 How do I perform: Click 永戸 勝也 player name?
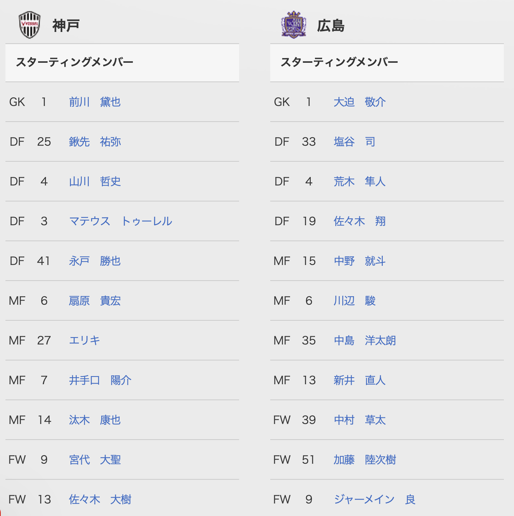point(95,261)
